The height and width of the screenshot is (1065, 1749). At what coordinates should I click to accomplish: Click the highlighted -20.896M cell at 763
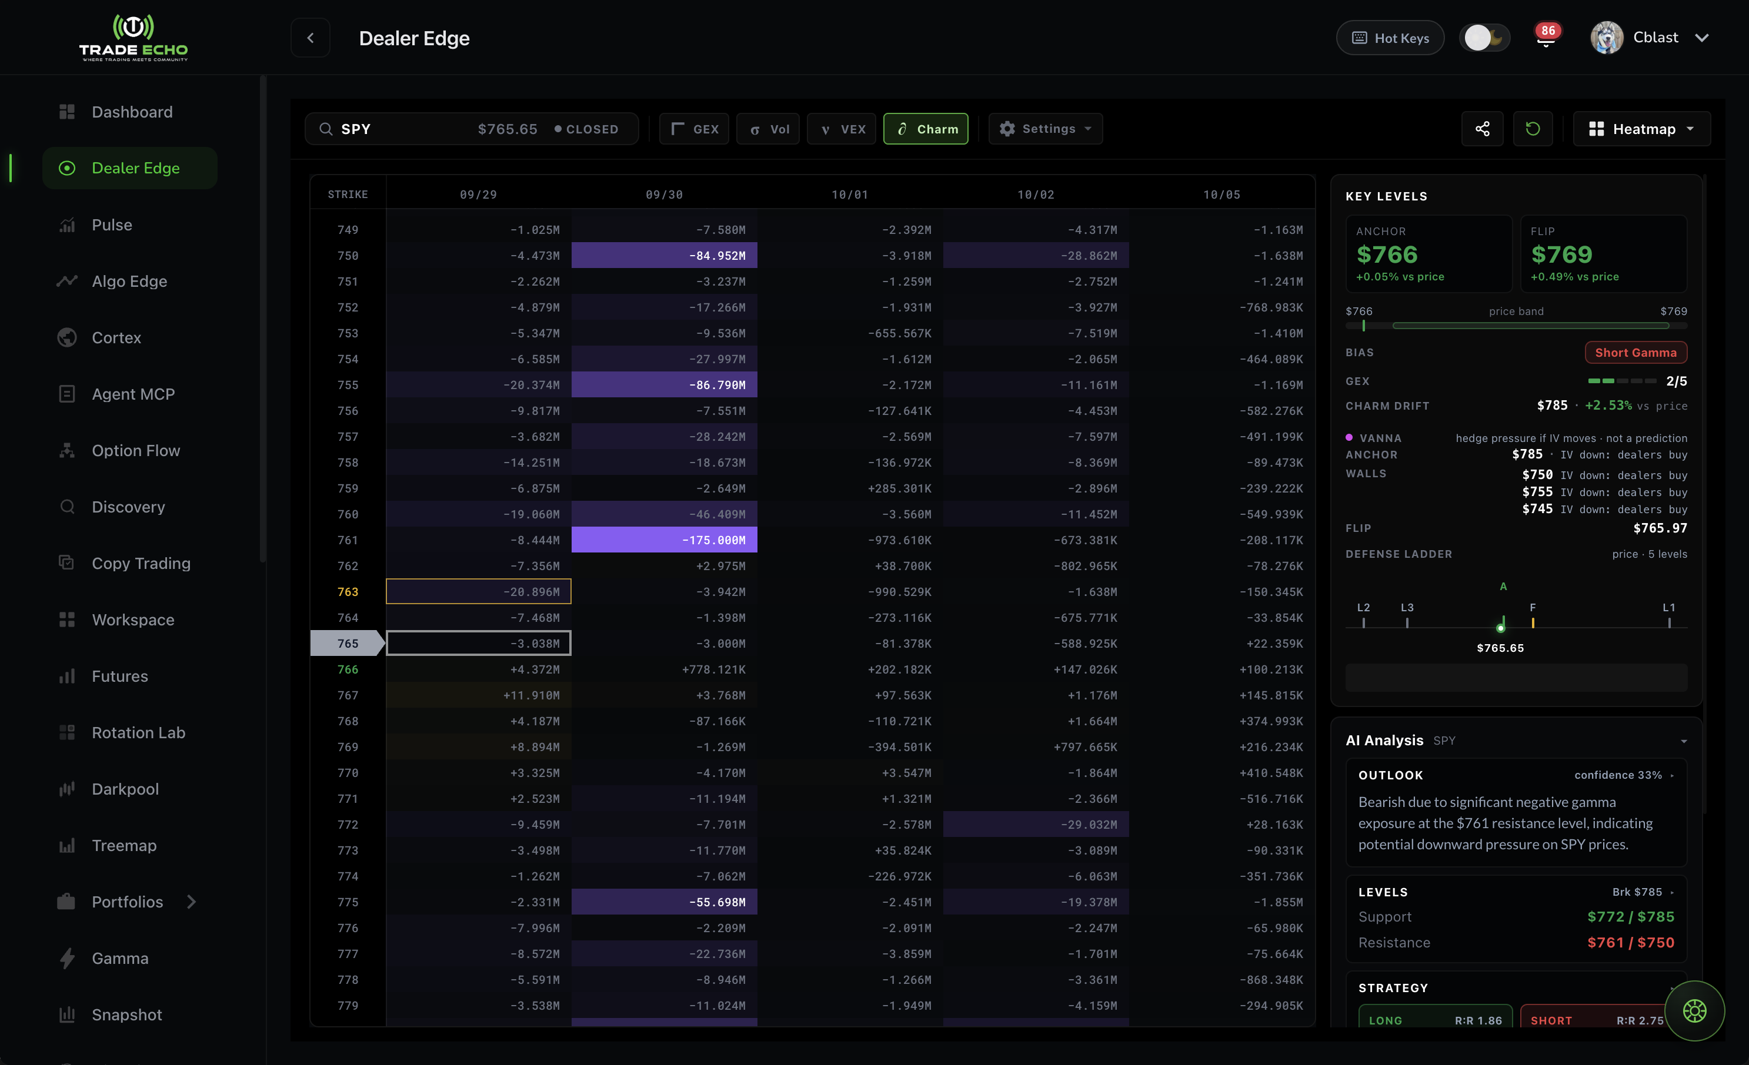pos(479,592)
